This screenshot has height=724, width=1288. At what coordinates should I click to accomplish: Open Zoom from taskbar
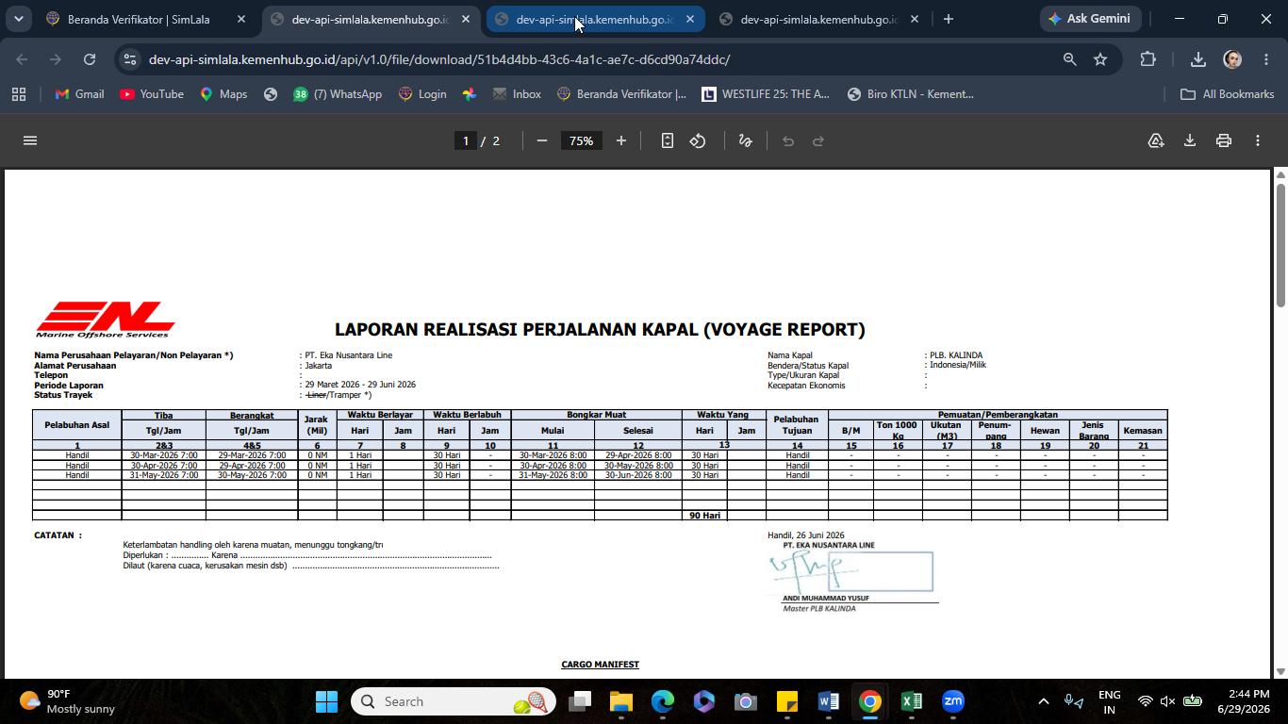tap(952, 701)
